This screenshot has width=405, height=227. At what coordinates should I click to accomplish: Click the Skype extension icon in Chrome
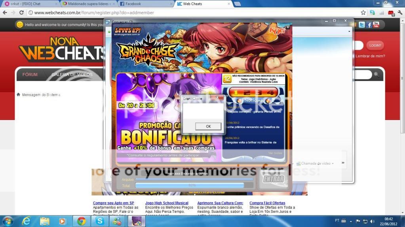tap(372, 13)
